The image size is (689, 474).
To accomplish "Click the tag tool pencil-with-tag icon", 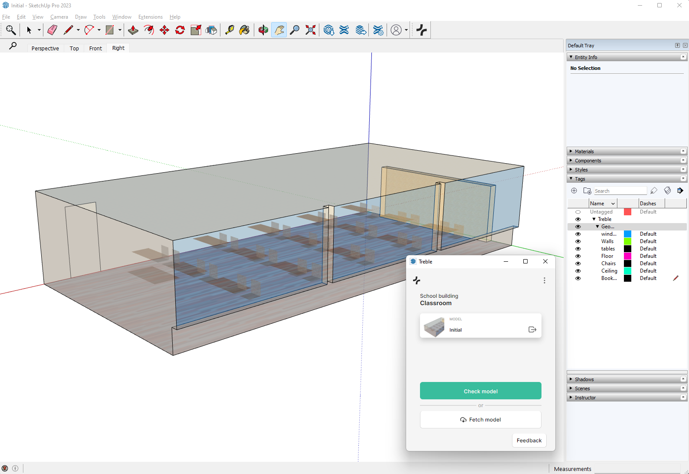I will pos(654,191).
